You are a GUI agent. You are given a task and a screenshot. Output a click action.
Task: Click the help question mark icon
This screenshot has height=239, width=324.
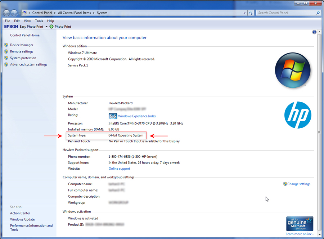(314, 32)
